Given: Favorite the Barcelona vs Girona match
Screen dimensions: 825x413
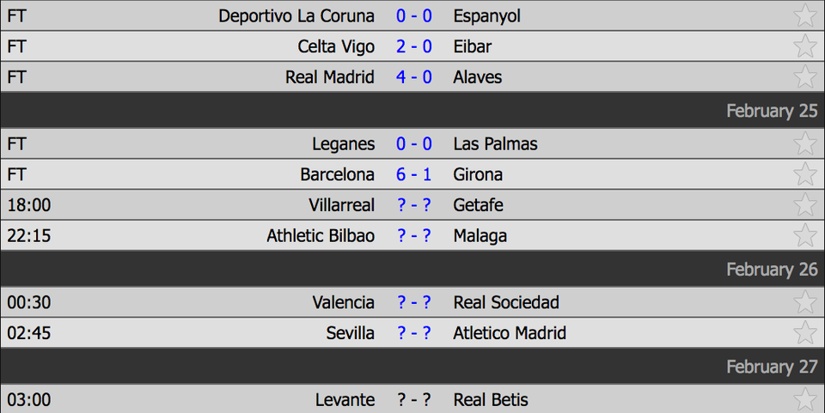Looking at the screenshot, I should [804, 174].
